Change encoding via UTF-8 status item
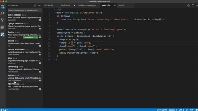Screen dimensions: 198x111 [181, 110]
